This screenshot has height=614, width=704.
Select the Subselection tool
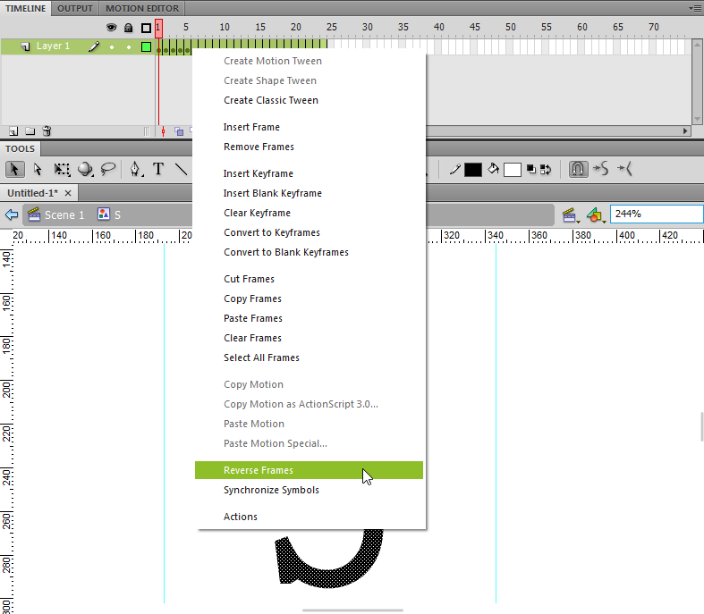pos(38,170)
